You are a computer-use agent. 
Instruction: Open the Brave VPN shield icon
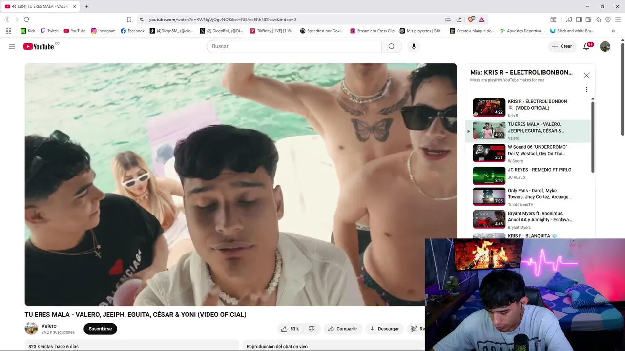[608, 19]
